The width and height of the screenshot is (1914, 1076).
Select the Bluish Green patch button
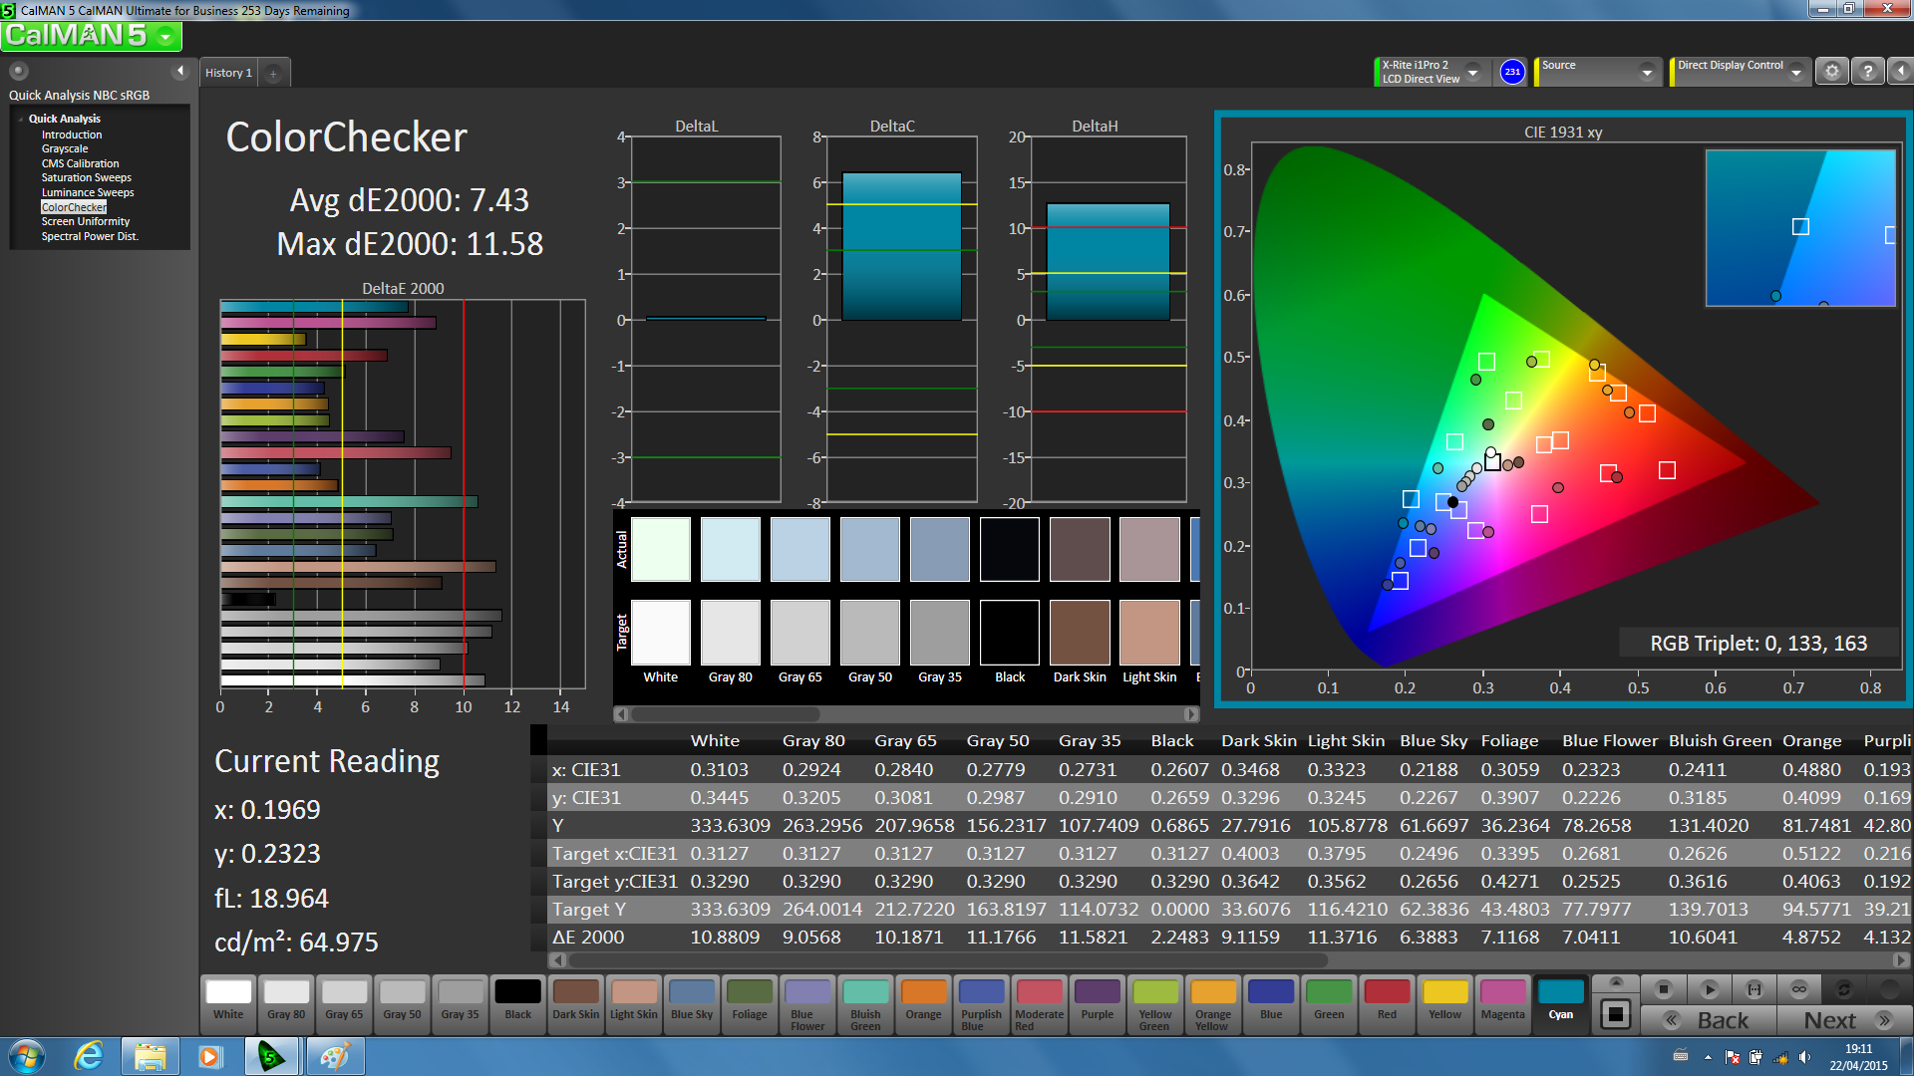[865, 1004]
